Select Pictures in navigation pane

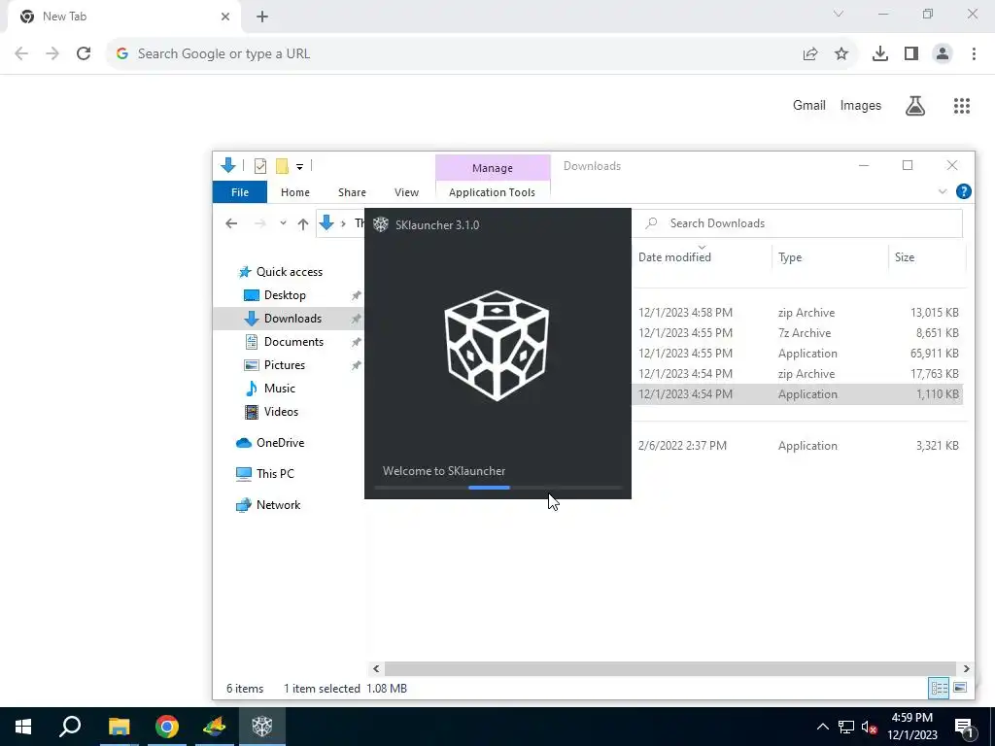coord(285,365)
